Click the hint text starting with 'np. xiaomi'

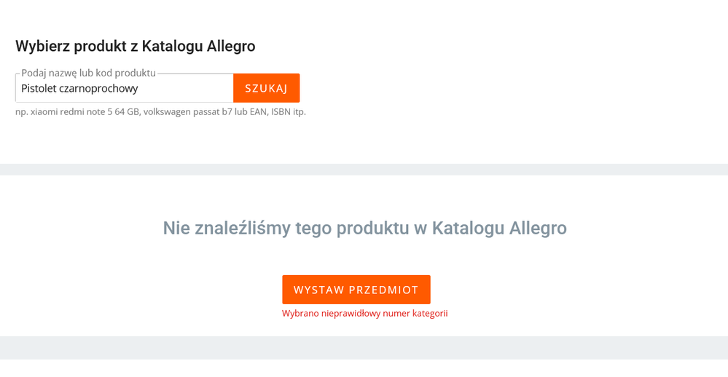[x=160, y=112]
